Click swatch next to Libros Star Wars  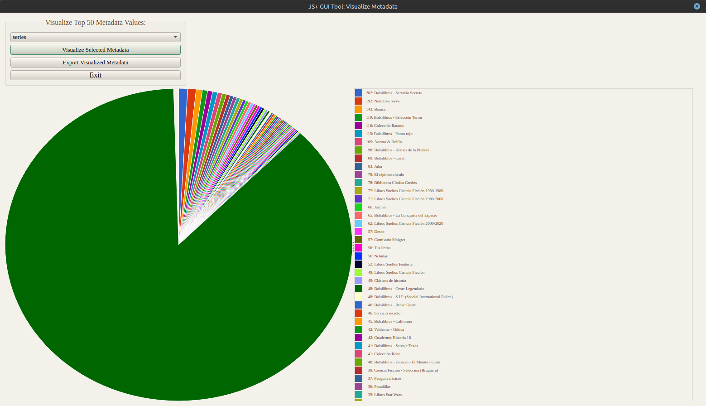[359, 395]
